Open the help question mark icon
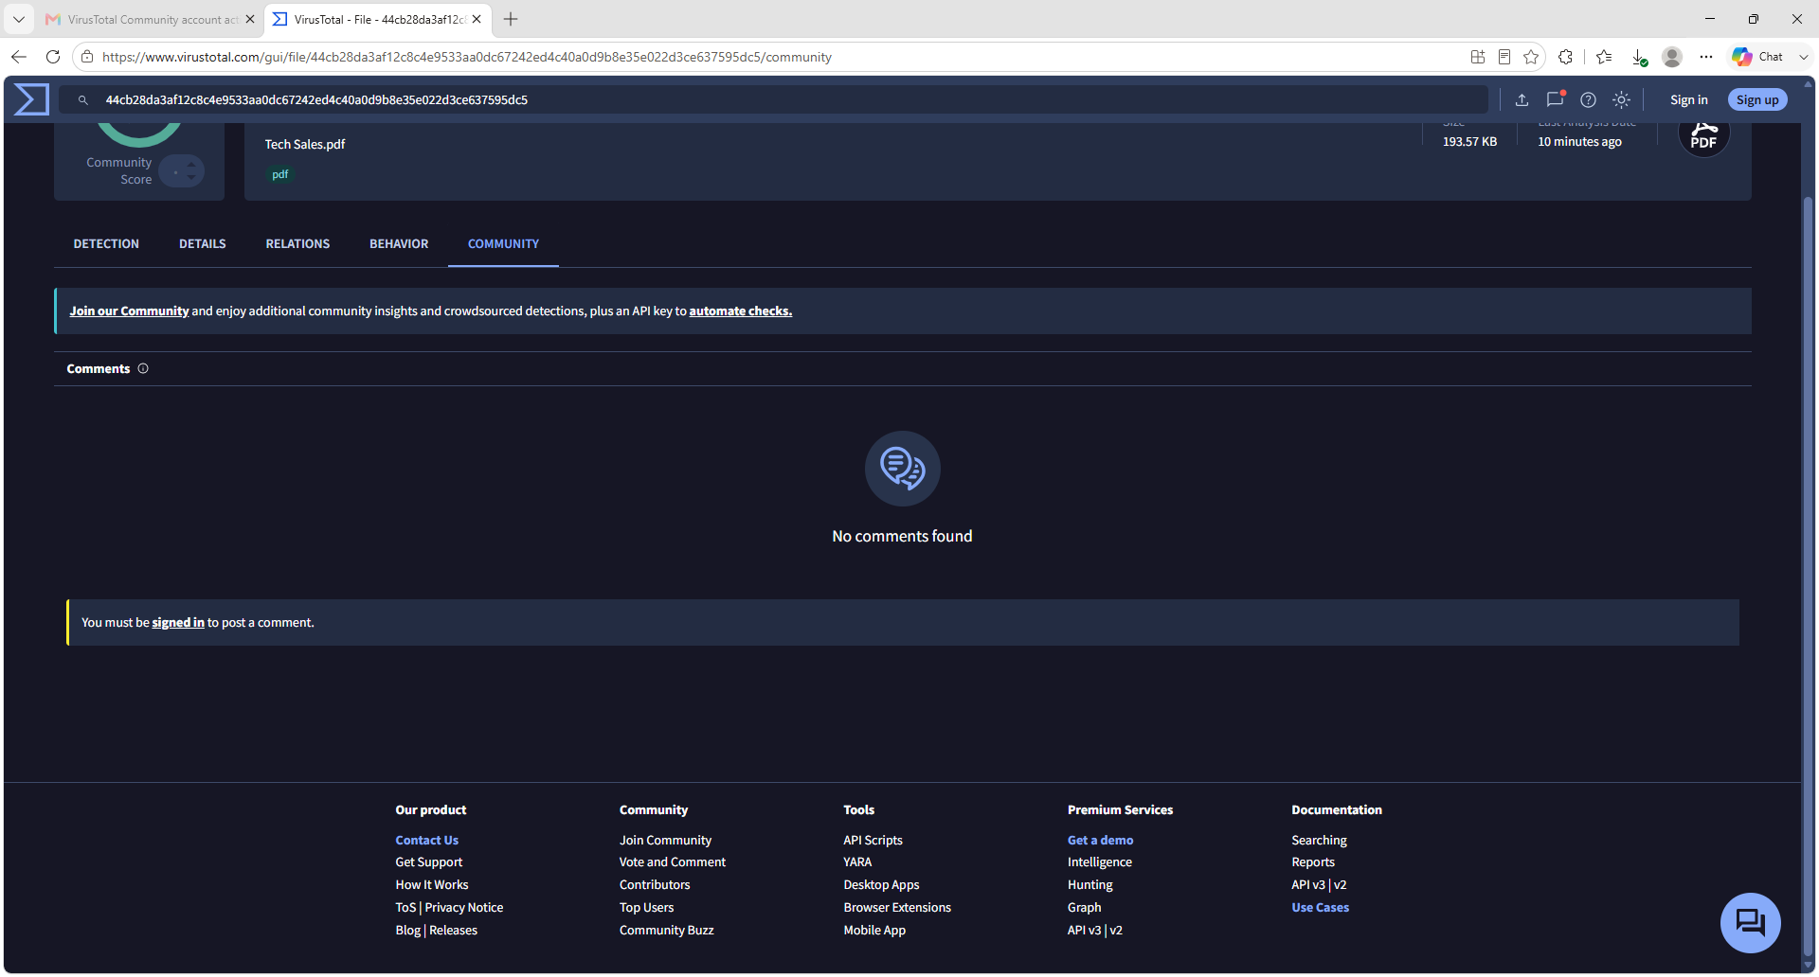 pos(1588,99)
